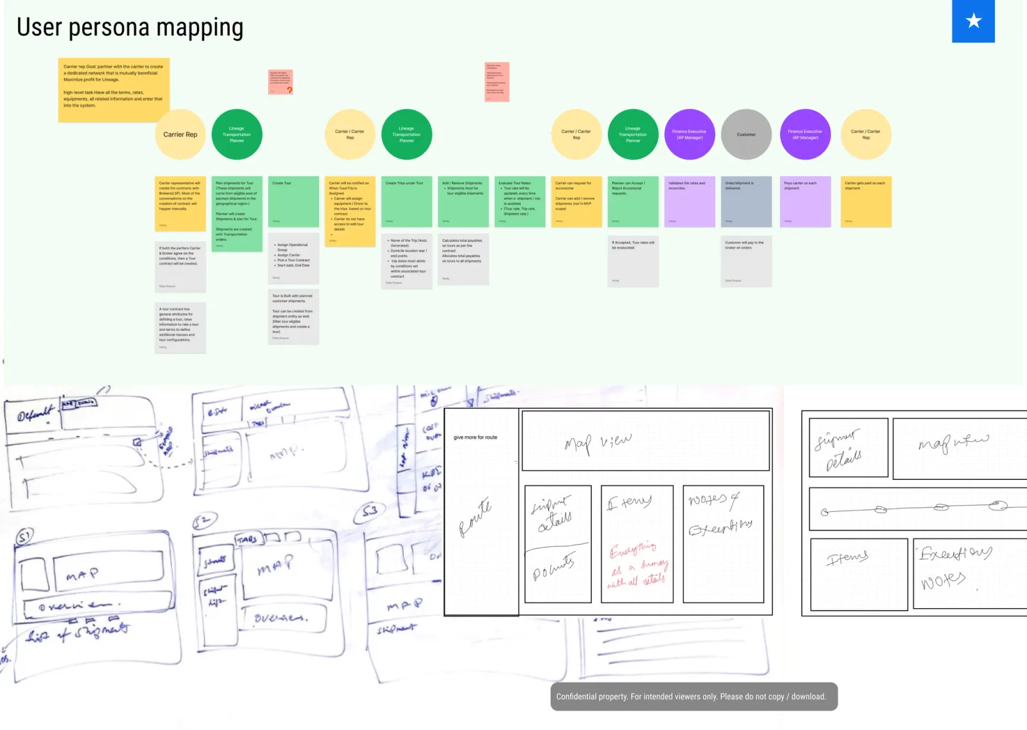This screenshot has height=730, width=1027.
Task: Click the blue star button
Action: pos(973,21)
